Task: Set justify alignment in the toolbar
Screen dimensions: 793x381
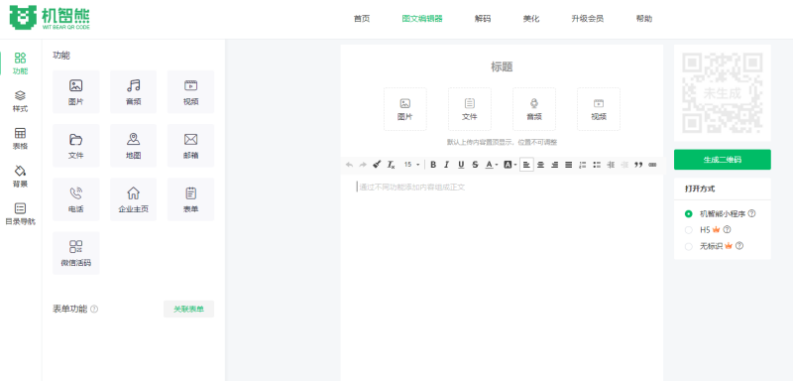Action: [x=568, y=165]
